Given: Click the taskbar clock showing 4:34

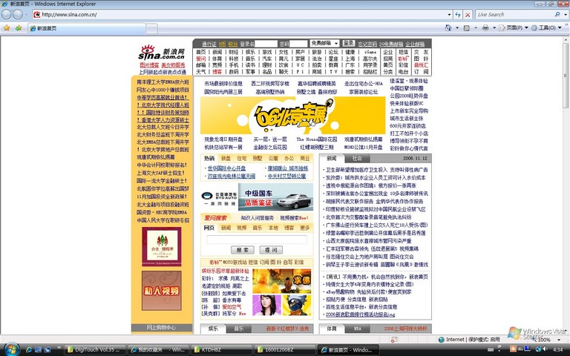Looking at the screenshot, I should click(x=557, y=349).
